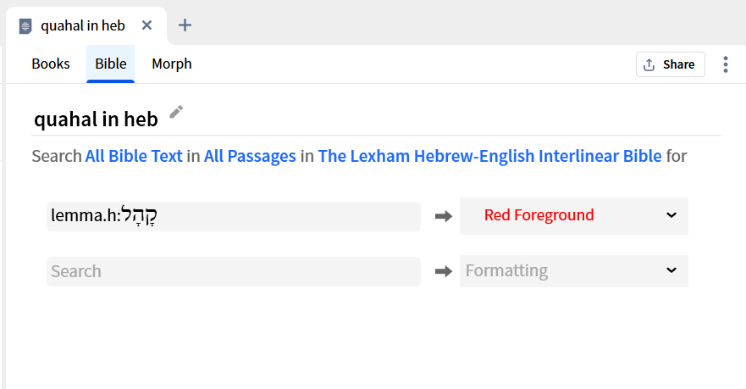
Task: Click the arrow next to the empty Search field
Action: point(444,271)
